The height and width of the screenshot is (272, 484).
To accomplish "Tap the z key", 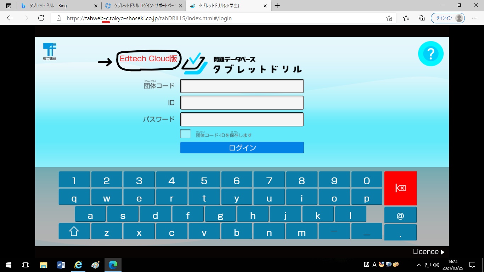I will click(x=107, y=231).
